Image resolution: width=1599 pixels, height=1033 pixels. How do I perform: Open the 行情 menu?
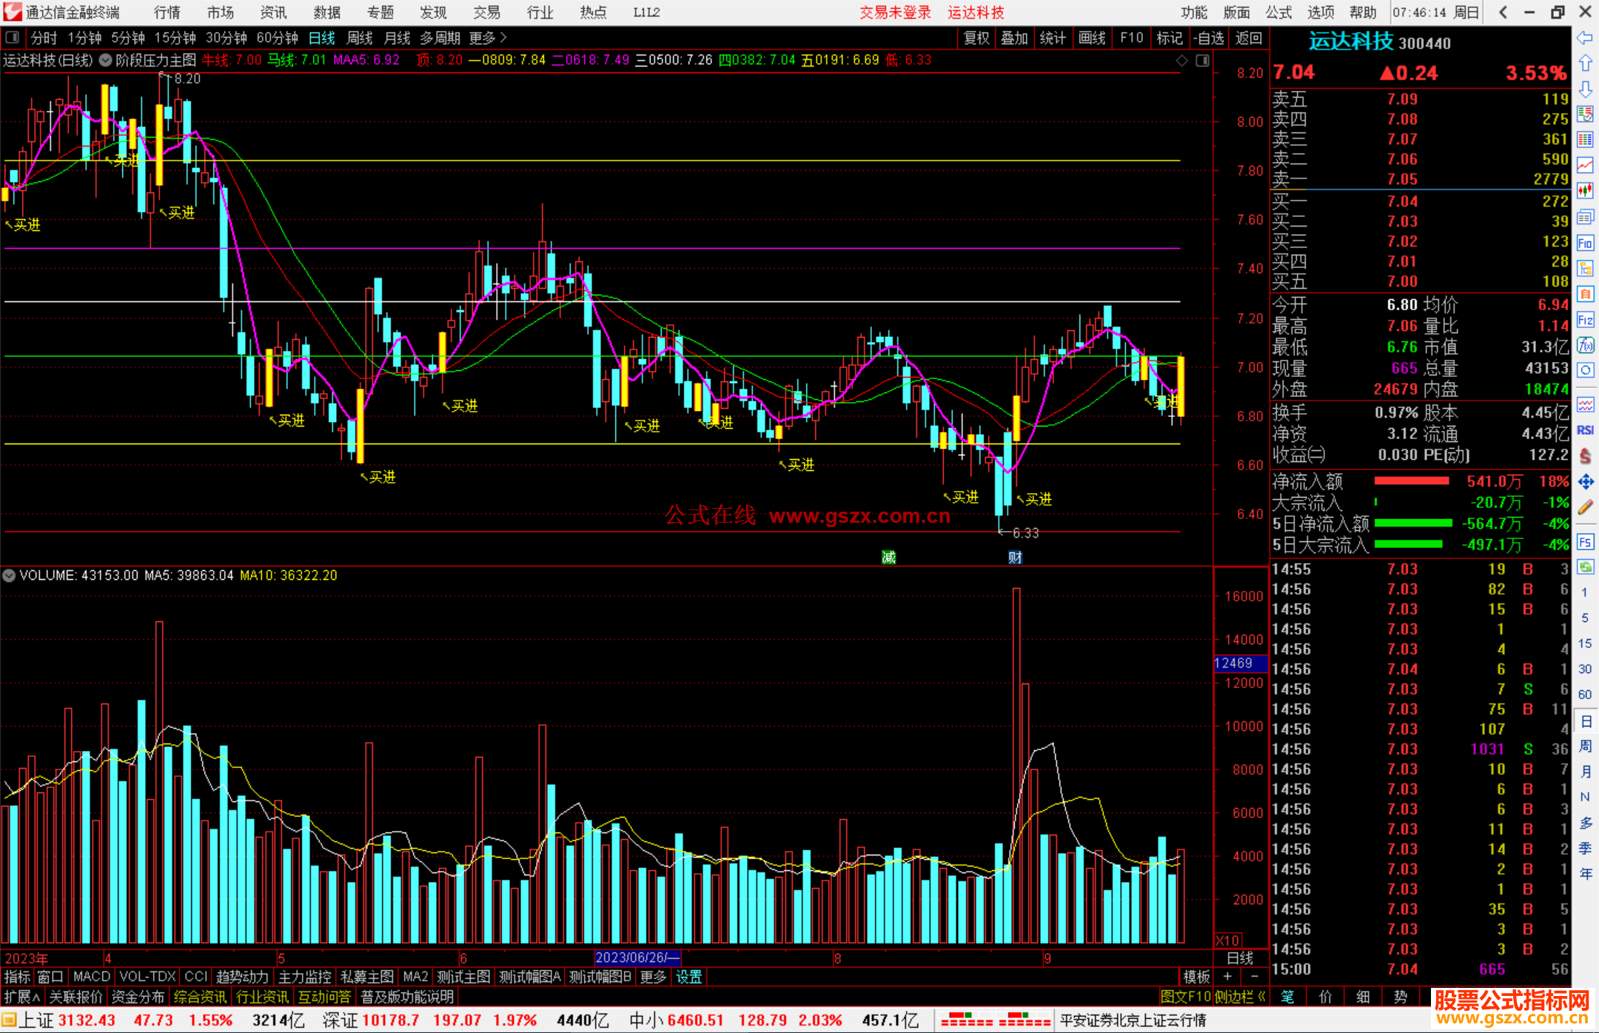click(x=167, y=12)
